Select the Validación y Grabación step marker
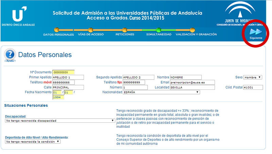 pos(192,30)
